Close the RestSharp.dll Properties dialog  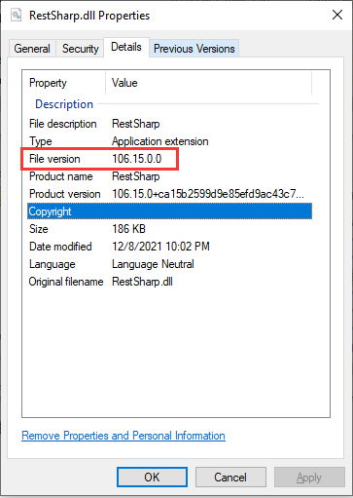click(x=337, y=15)
